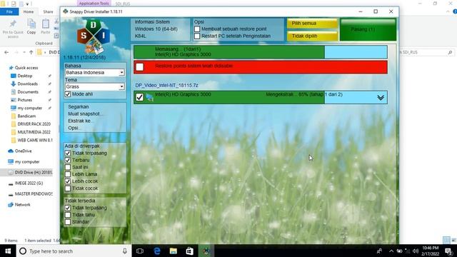Toggle the Lebih cocok filter
The height and width of the screenshot is (257, 457).
click(x=68, y=181)
